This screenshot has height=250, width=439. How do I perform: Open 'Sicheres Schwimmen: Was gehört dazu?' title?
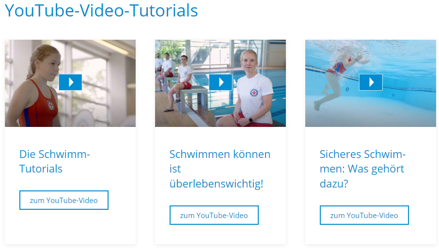point(362,169)
